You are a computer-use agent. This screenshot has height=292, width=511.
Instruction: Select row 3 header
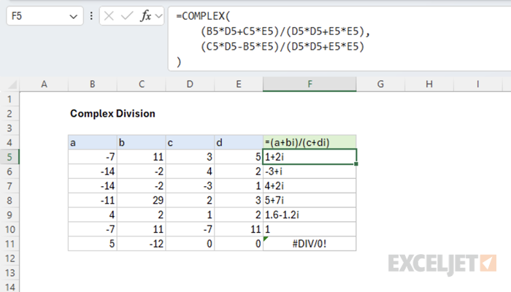click(x=9, y=128)
